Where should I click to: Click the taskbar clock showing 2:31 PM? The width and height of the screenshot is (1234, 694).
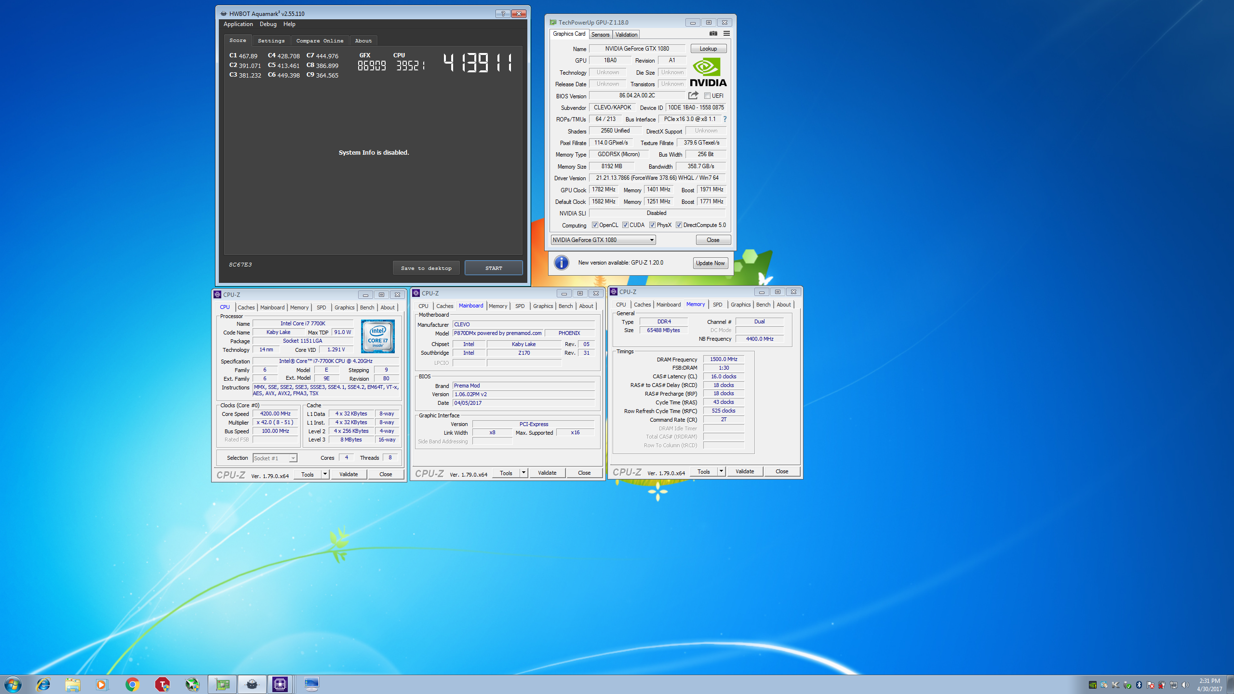(1209, 685)
